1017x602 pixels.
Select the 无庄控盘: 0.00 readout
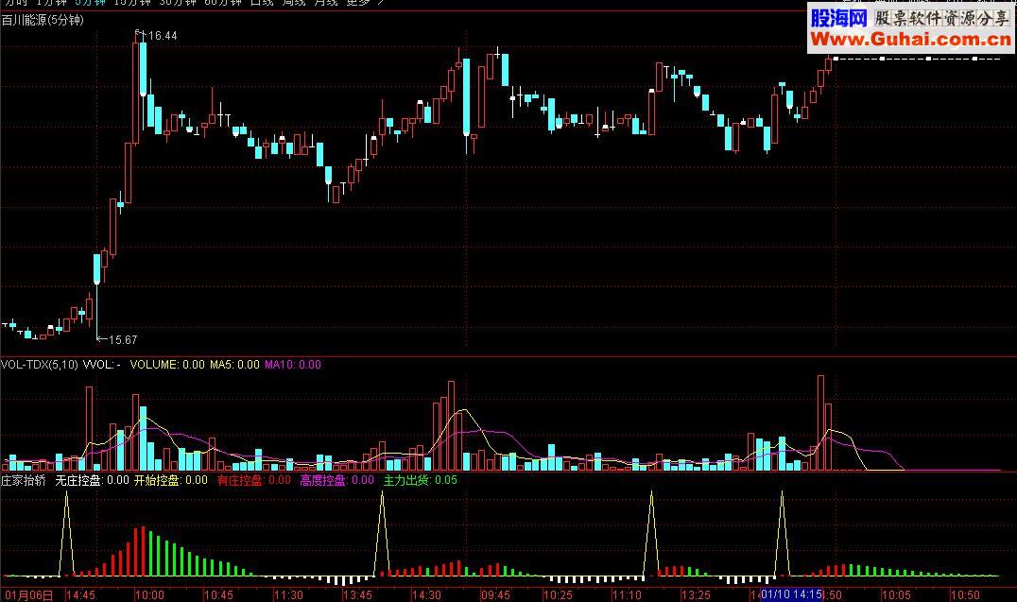coord(92,480)
